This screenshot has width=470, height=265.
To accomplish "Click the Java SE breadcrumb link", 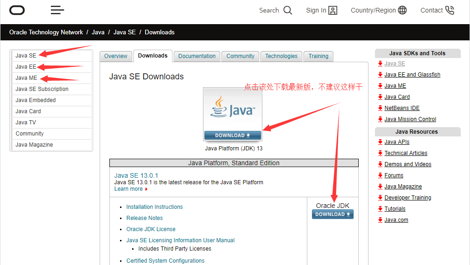I will point(124,32).
